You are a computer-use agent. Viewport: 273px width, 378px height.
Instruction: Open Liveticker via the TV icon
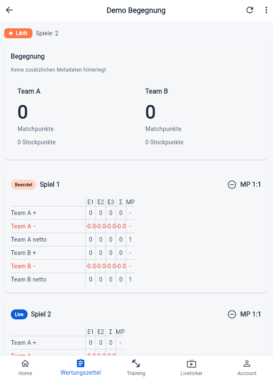[x=191, y=363]
